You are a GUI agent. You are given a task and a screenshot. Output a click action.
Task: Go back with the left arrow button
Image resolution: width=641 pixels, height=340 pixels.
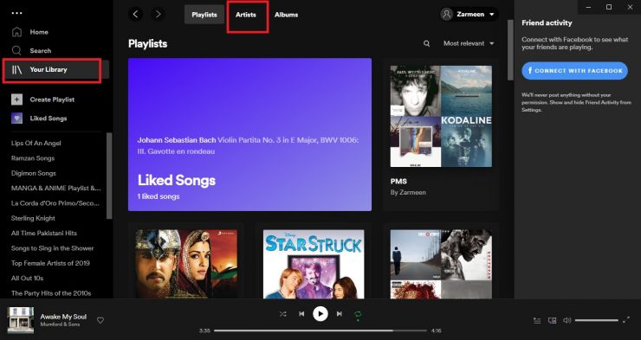(136, 15)
